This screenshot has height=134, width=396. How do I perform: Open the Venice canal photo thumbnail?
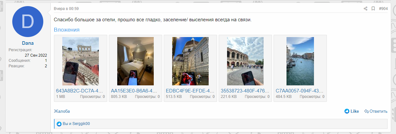tap(300, 61)
